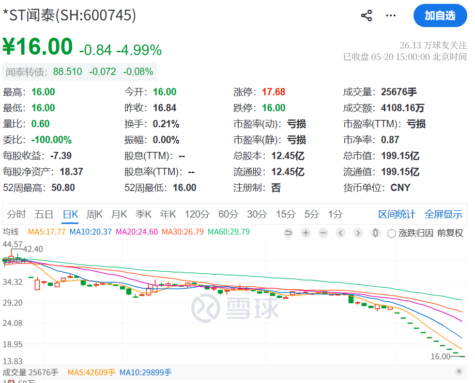
Task: Select the 周K chart tab
Action: 94,214
